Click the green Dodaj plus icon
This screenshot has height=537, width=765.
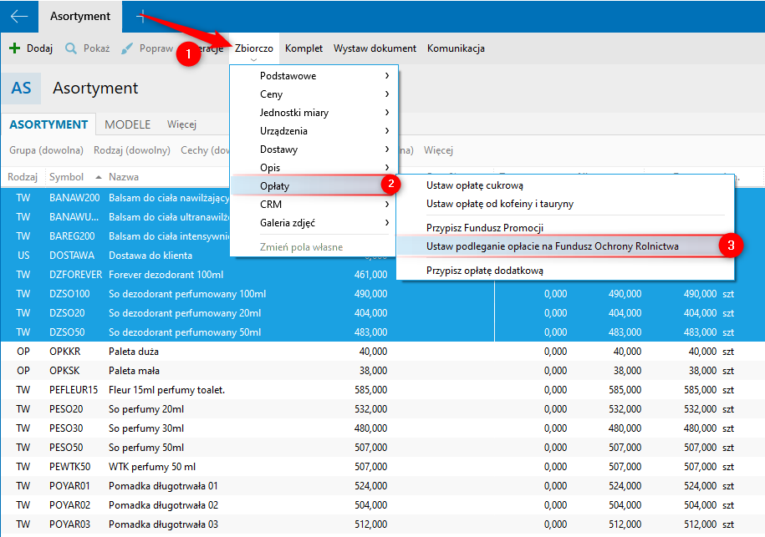point(14,48)
